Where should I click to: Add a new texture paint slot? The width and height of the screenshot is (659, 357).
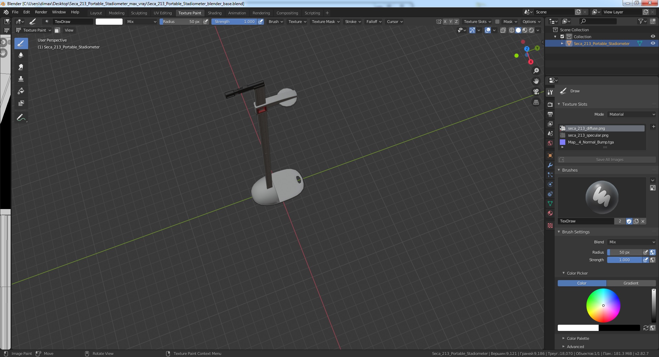coord(654,127)
